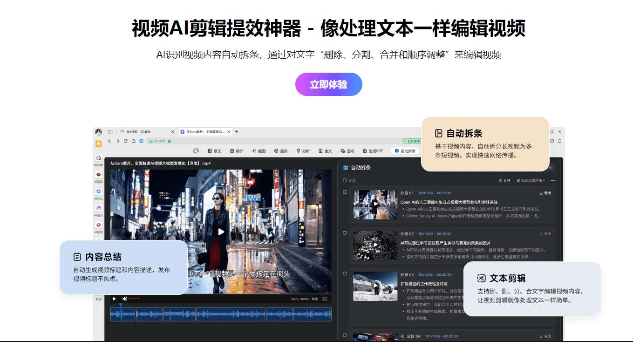Open the 脑图 tab
Viewport: 633px width, 342px height.
point(259,151)
